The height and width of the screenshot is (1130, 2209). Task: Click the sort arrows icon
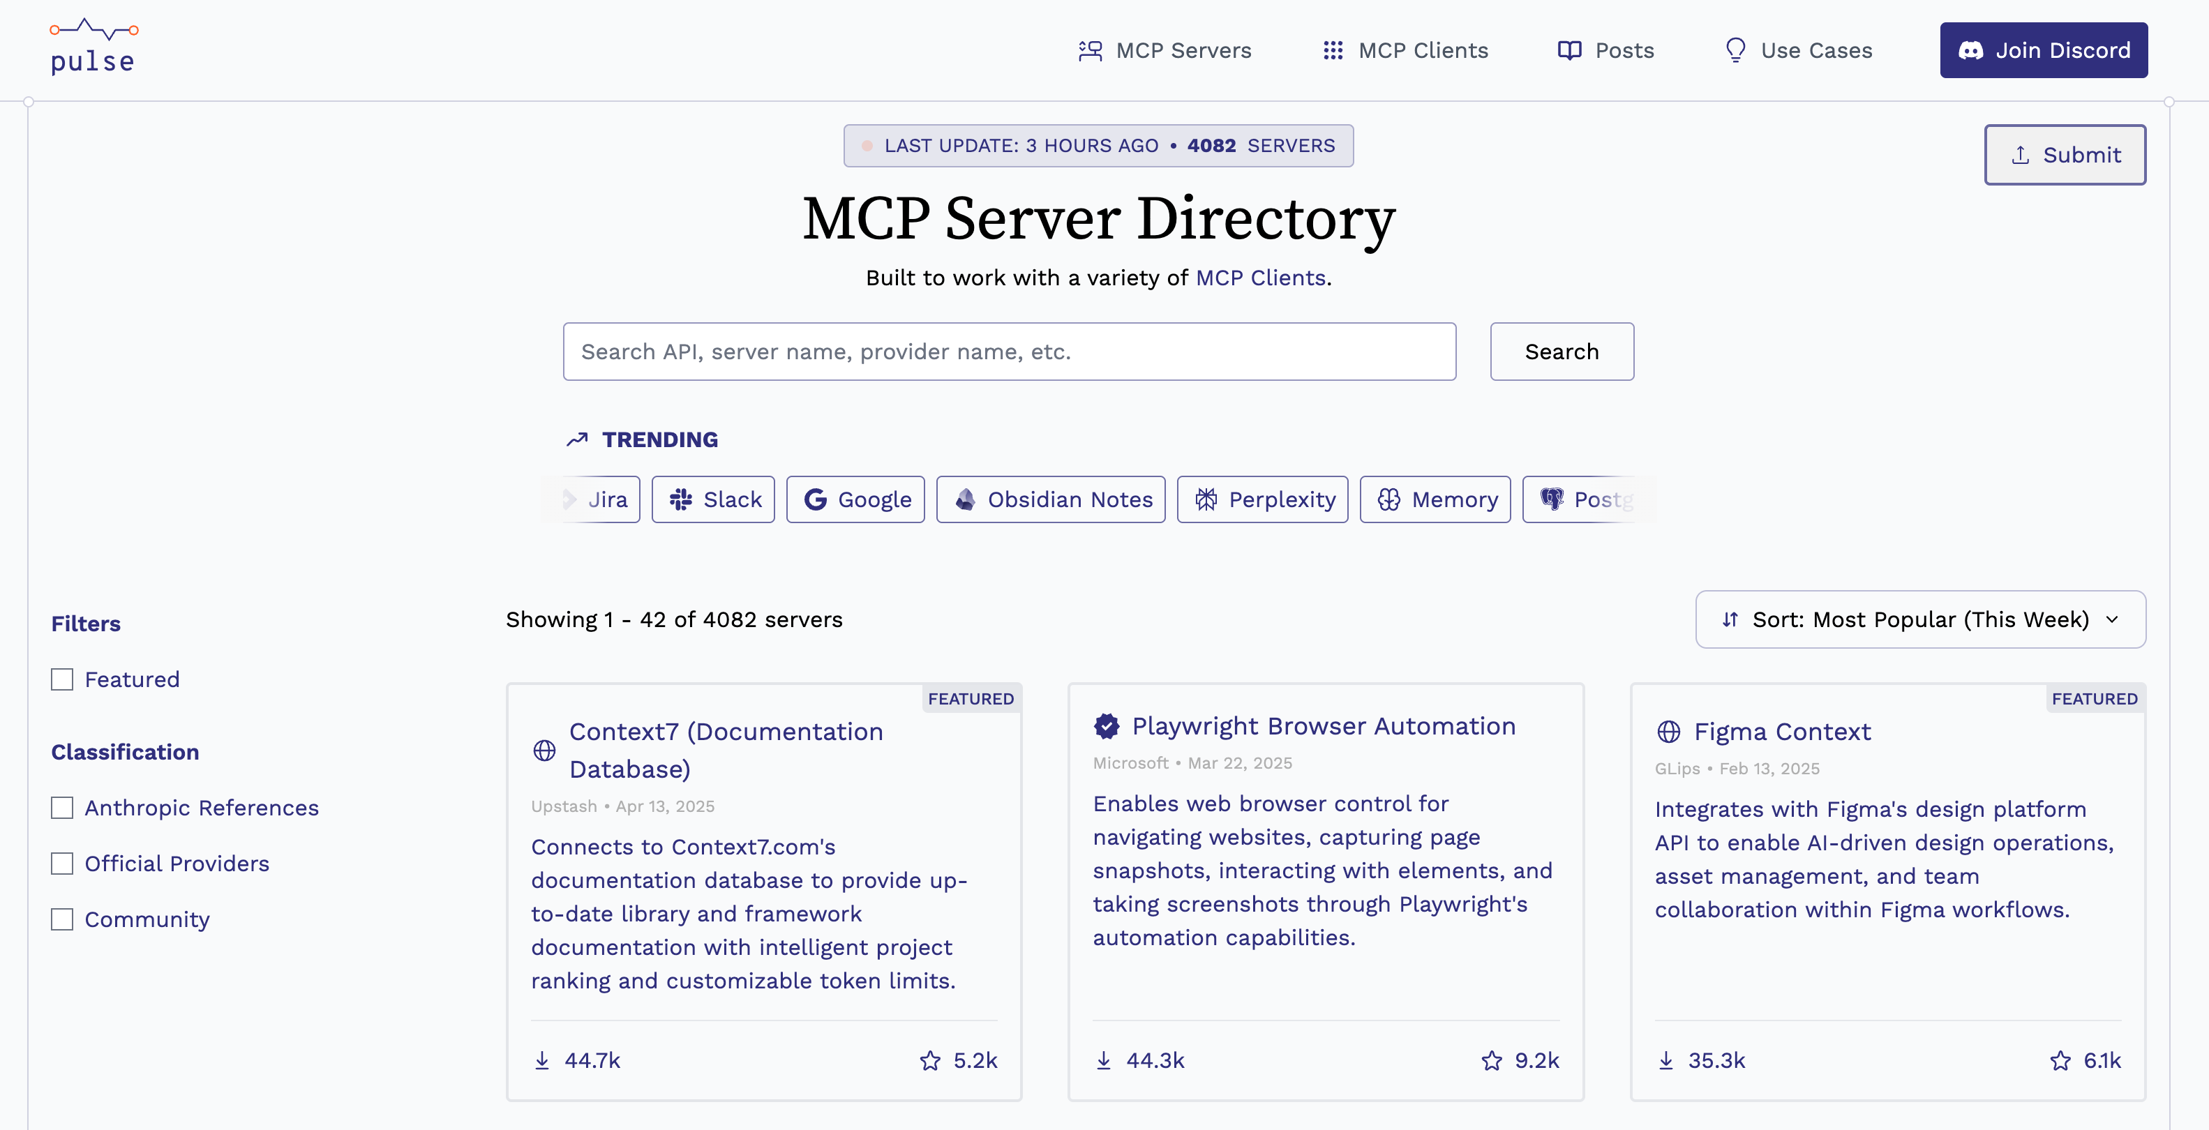[1730, 619]
